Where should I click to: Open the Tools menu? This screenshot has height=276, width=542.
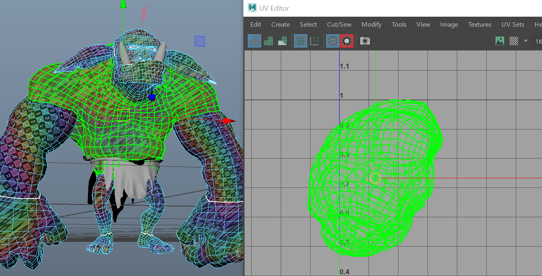(x=399, y=25)
